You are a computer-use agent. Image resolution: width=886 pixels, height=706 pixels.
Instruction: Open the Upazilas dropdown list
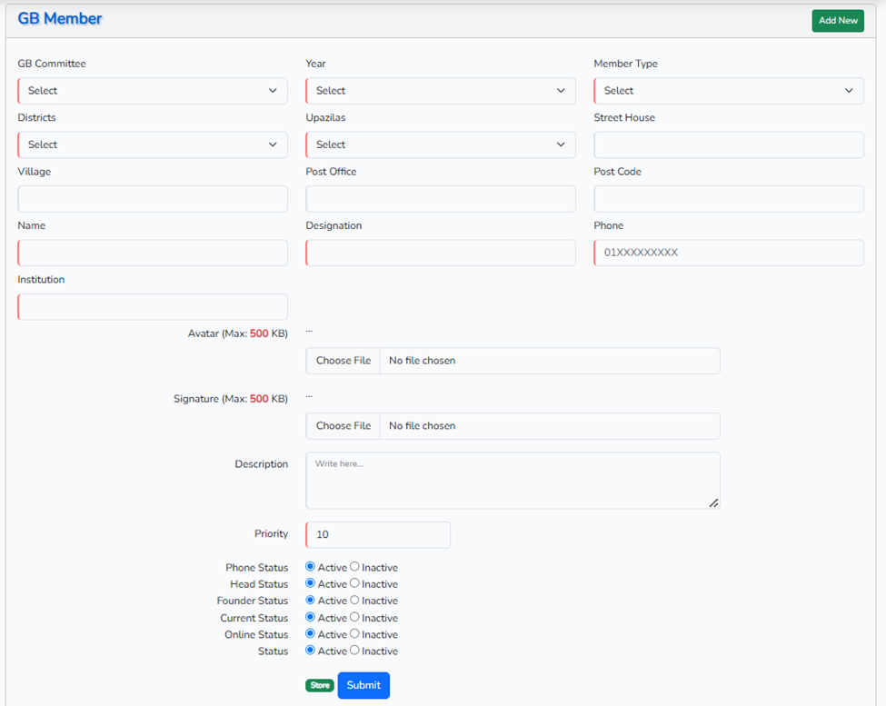click(441, 144)
